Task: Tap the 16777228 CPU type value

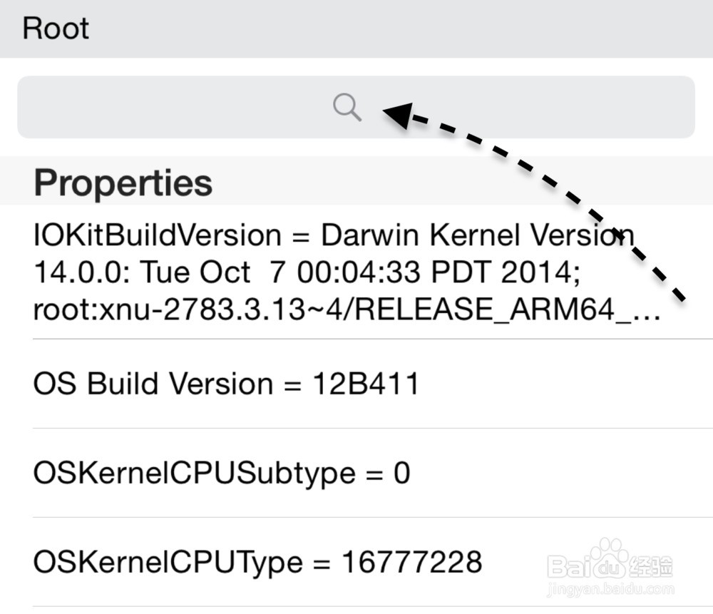Action: click(412, 562)
